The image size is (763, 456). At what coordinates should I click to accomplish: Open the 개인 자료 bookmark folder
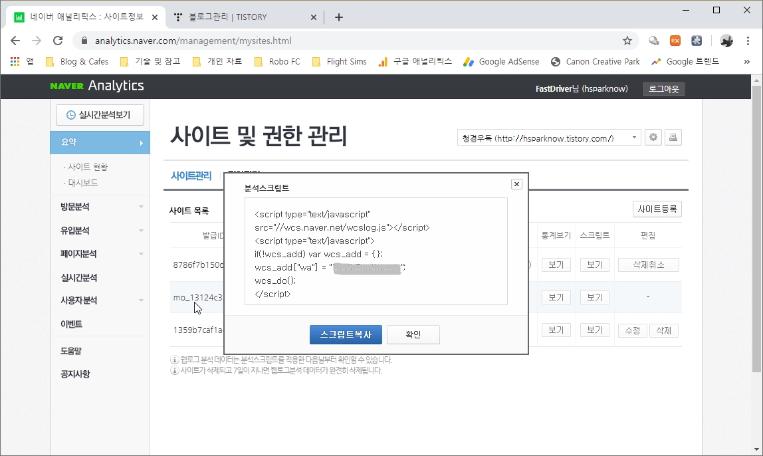[x=217, y=61]
